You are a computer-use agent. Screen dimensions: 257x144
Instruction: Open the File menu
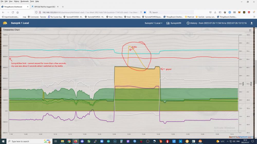pos(2,1)
